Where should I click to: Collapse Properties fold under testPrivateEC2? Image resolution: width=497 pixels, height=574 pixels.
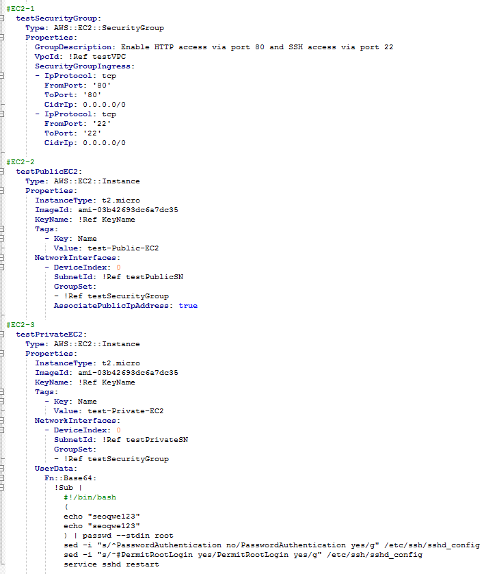(x=2, y=354)
